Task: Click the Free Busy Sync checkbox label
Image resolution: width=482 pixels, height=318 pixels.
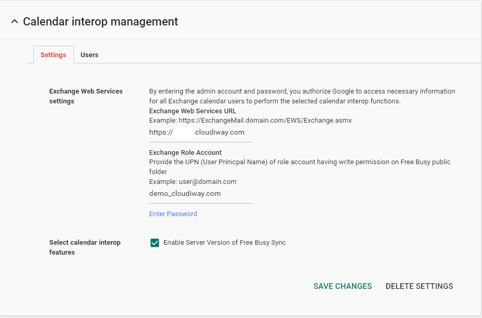Action: [x=224, y=243]
